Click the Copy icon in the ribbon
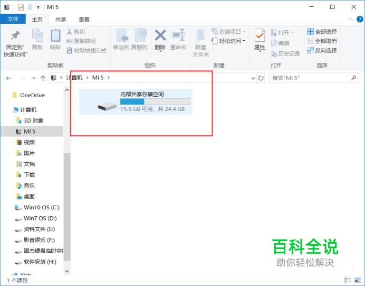The image size is (365, 286). [x=37, y=36]
